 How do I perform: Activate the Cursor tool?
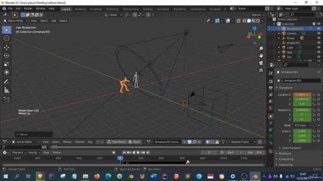7,38
